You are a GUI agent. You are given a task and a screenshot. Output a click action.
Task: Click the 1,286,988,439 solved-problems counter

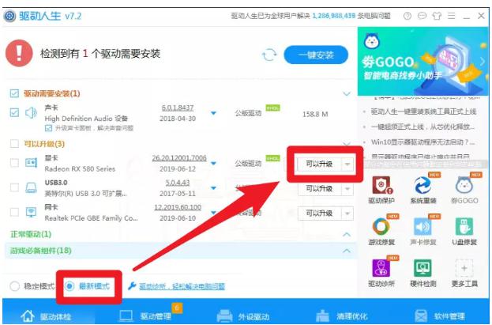click(334, 16)
